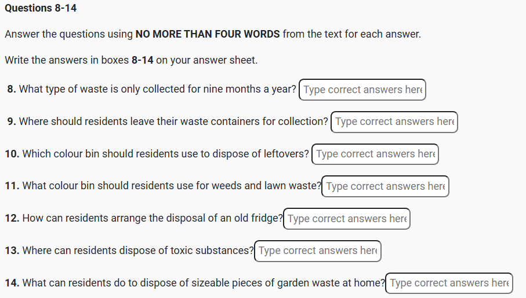This screenshot has height=298, width=526.
Task: Focus the answer box for question 14
Action: [x=449, y=283]
